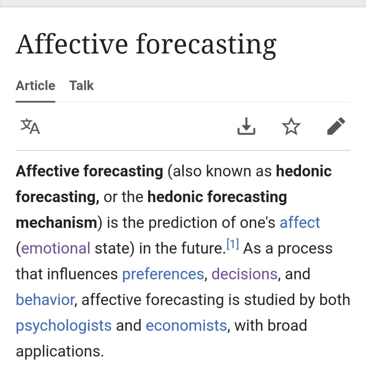The height and width of the screenshot is (387, 366).
Task: Click citation reference [1]
Action: tap(233, 245)
